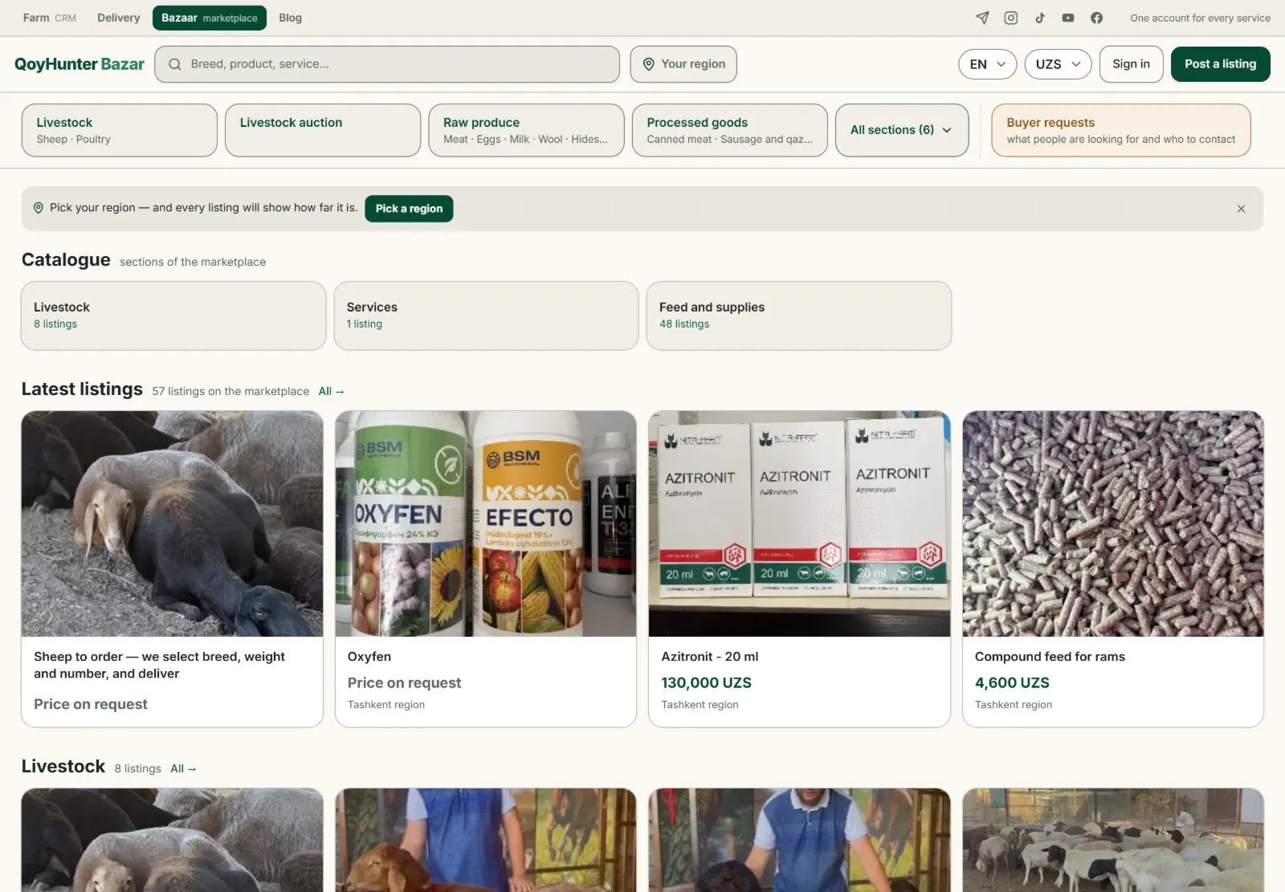Select the Bazaar marketplace tab
1285x892 pixels.
210,18
